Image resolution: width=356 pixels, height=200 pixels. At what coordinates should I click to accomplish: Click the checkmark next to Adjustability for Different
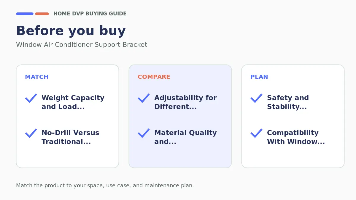[x=144, y=98]
